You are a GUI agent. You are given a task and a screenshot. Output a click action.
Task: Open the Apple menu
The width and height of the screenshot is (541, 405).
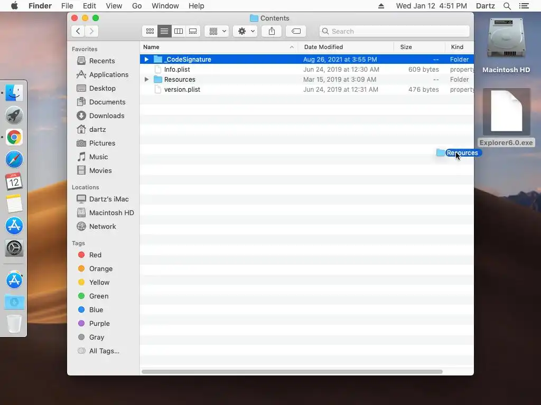click(14, 6)
